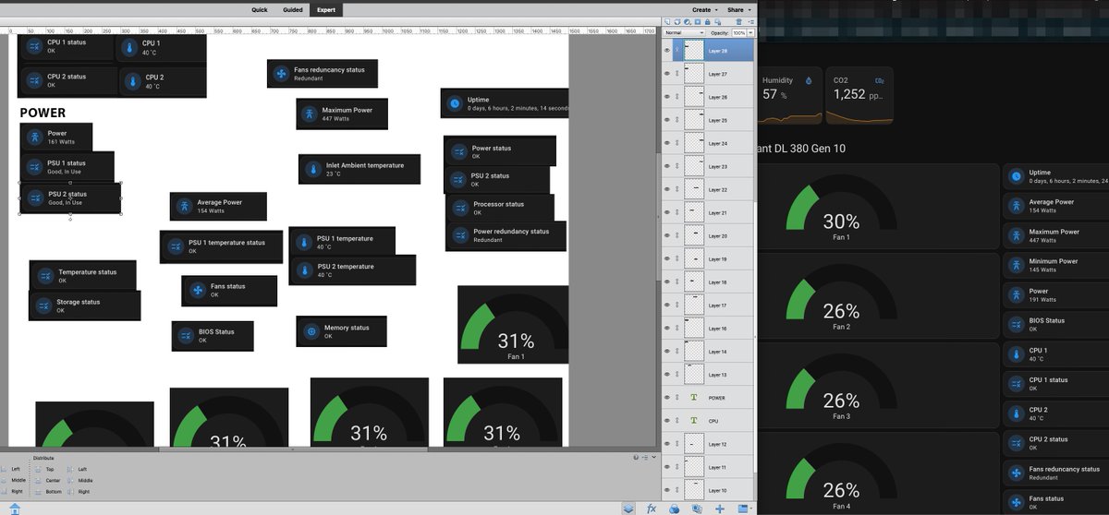1109x515 pixels.
Task: Open the Create dropdown menu
Action: (x=704, y=9)
